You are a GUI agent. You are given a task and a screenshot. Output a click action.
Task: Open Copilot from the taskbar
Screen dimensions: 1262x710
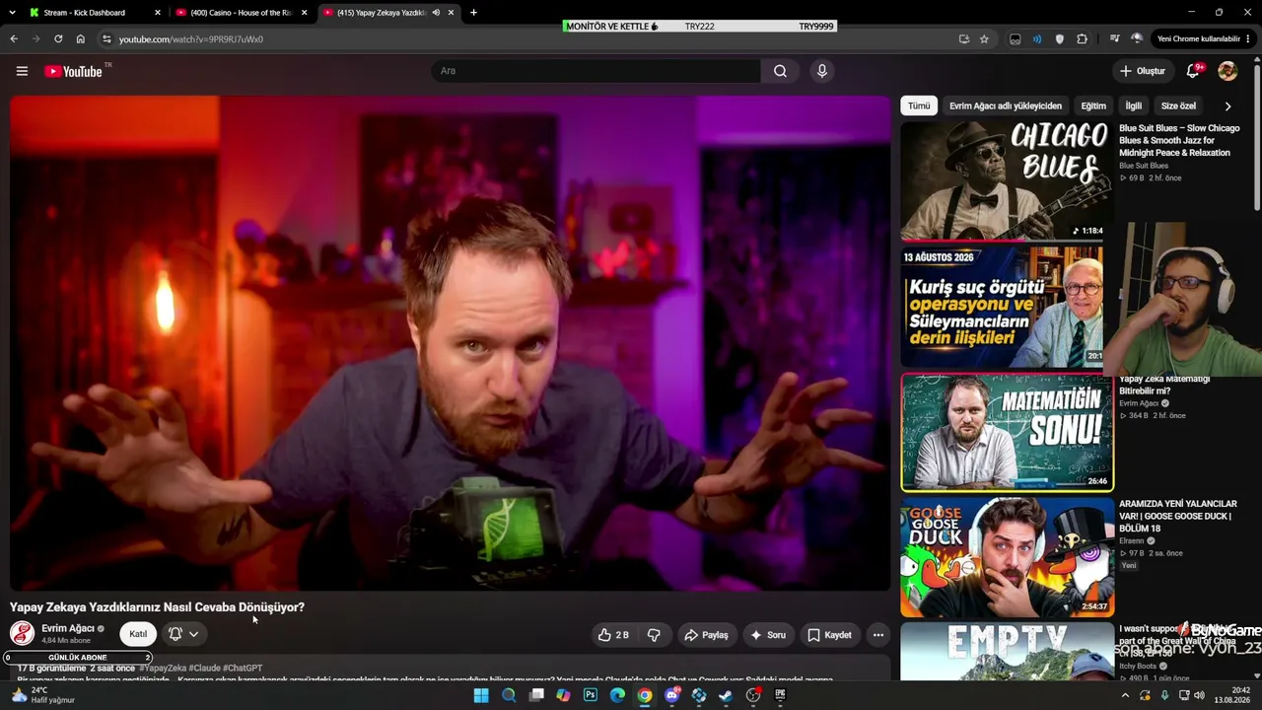coord(563,695)
